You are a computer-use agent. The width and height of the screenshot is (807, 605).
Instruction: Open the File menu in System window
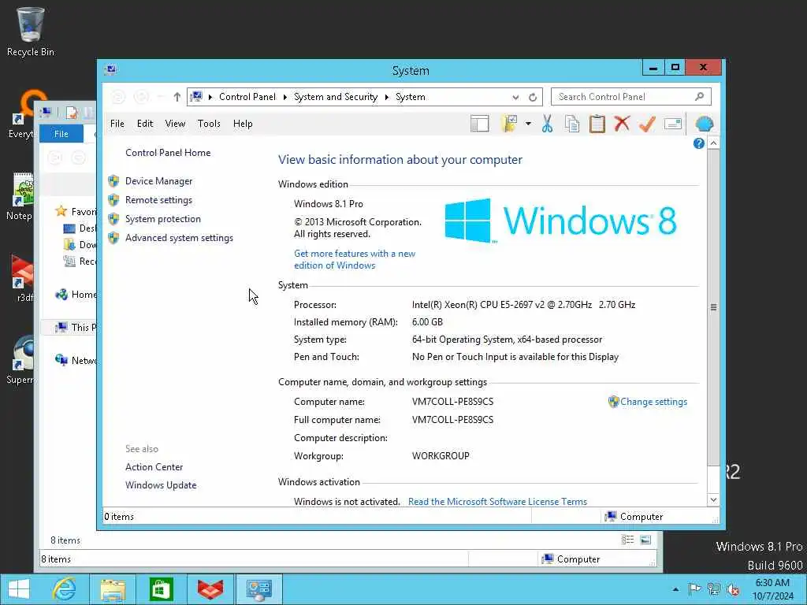pyautogui.click(x=117, y=124)
